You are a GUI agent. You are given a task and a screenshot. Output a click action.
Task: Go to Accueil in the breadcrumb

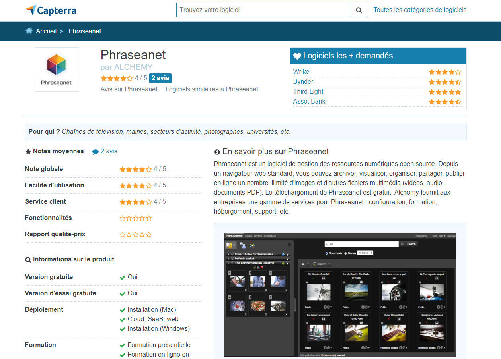[x=46, y=31]
